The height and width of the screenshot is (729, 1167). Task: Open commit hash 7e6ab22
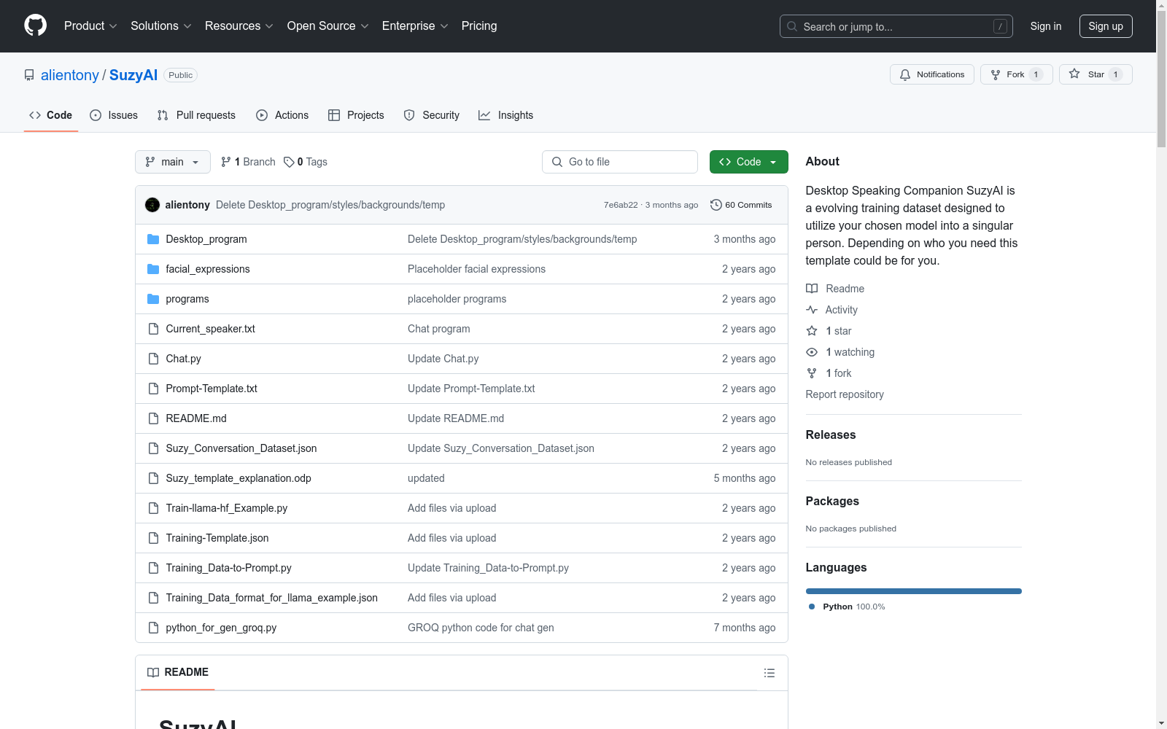pos(621,205)
